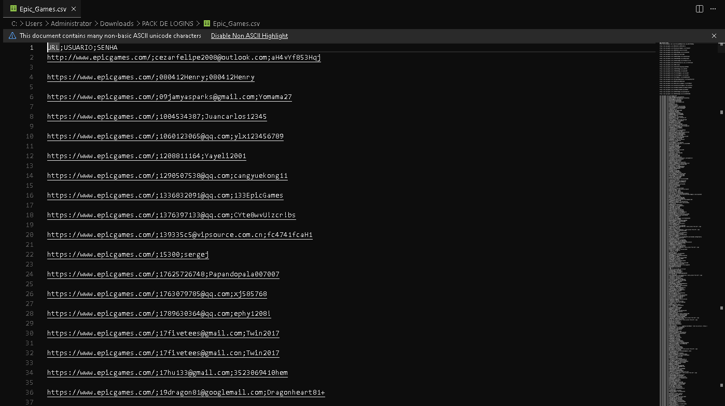Click the underlined link on line 4
725x406 pixels.
click(x=151, y=77)
